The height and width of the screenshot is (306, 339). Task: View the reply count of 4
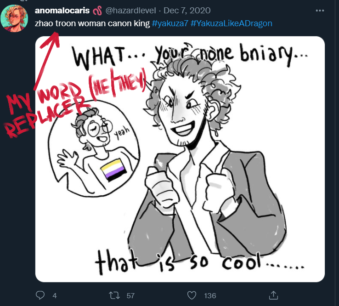[x=55, y=295]
